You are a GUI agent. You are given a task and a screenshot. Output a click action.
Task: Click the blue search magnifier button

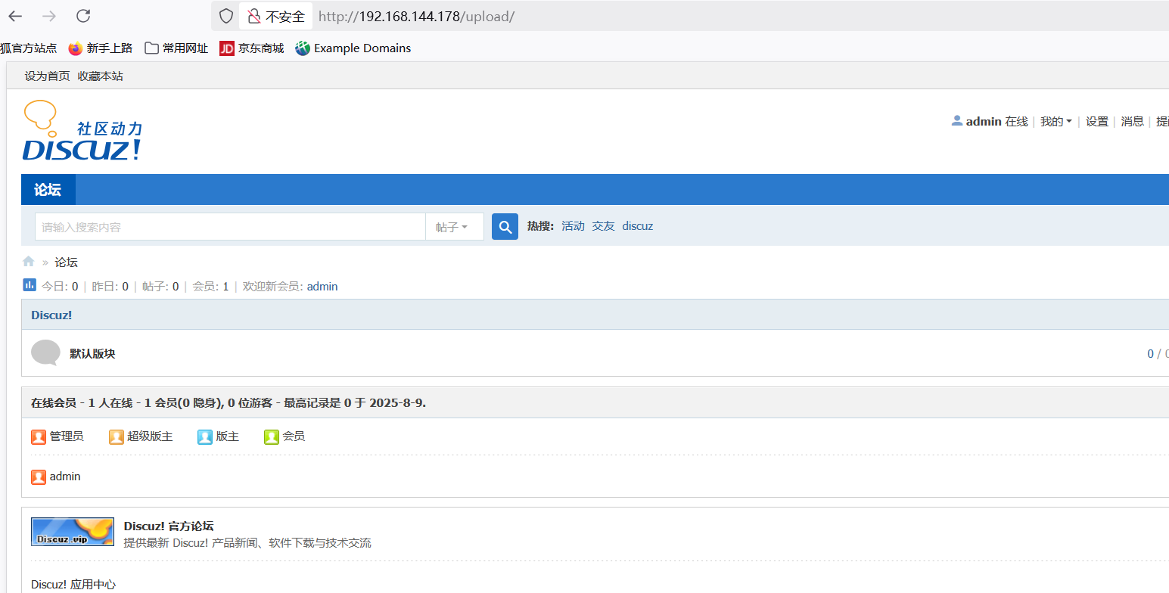point(505,226)
